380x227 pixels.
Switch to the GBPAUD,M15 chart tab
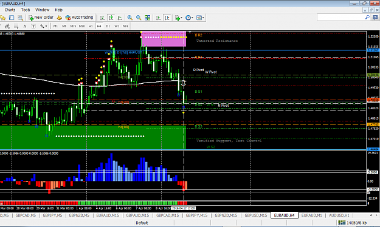click(137, 215)
